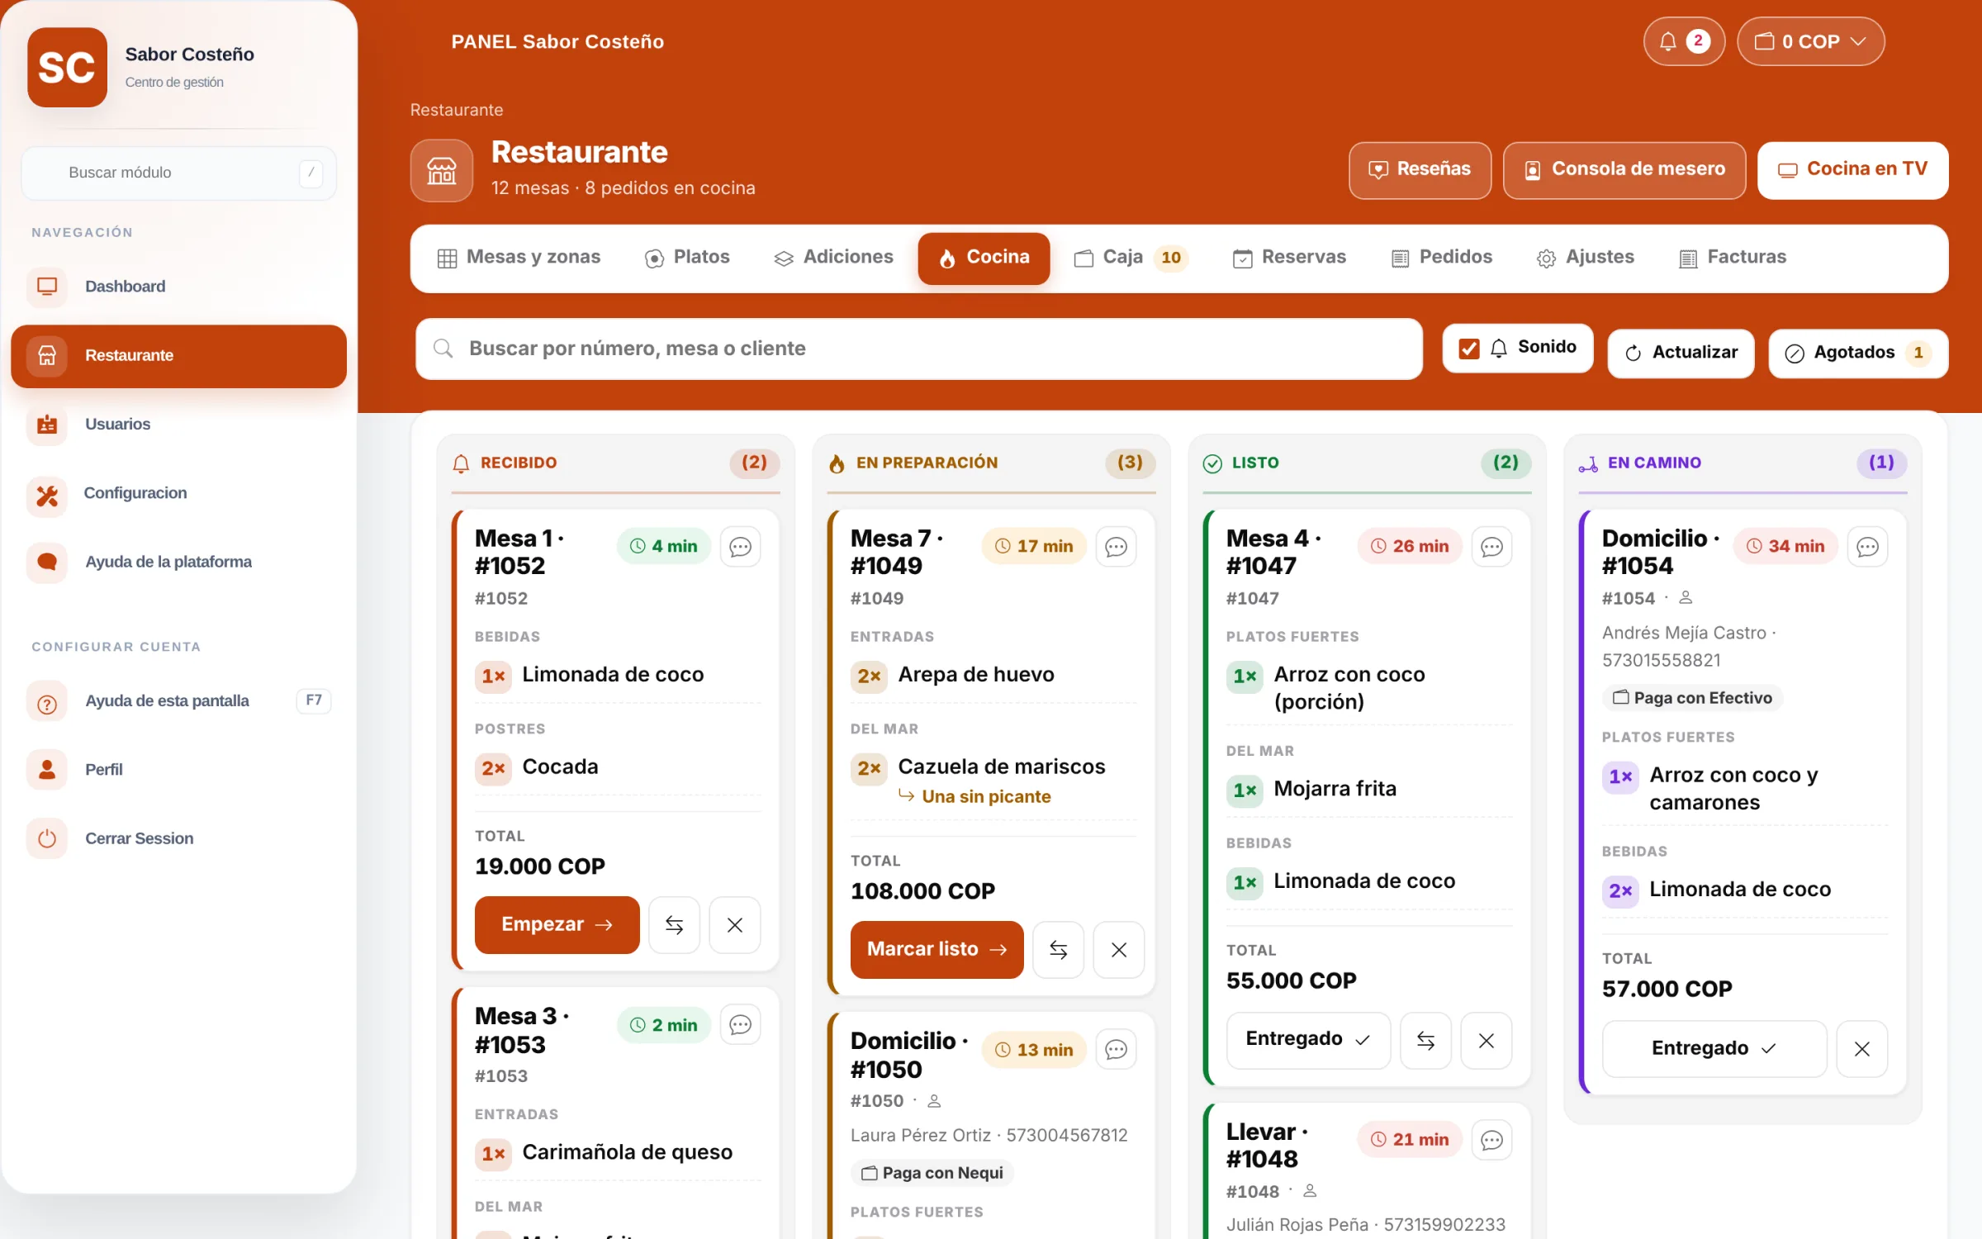Image resolution: width=1982 pixels, height=1239 pixels.
Task: Expand the 0 COP cash dropdown
Action: point(1809,41)
